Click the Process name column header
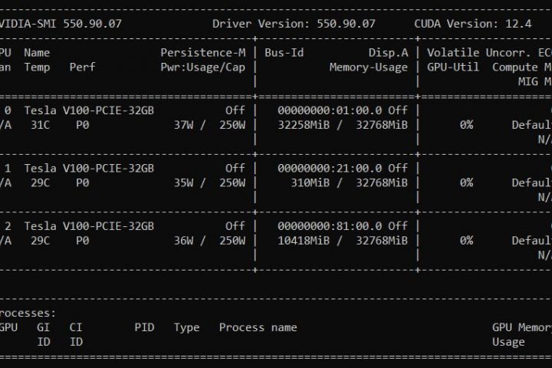Image resolution: width=552 pixels, height=368 pixels. [258, 327]
